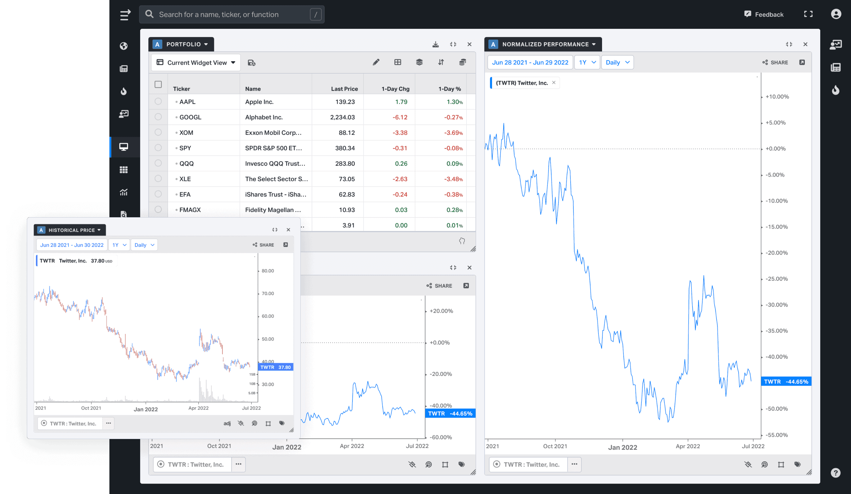Click the pencil edit icon in Portfolio toolbar

(376, 62)
